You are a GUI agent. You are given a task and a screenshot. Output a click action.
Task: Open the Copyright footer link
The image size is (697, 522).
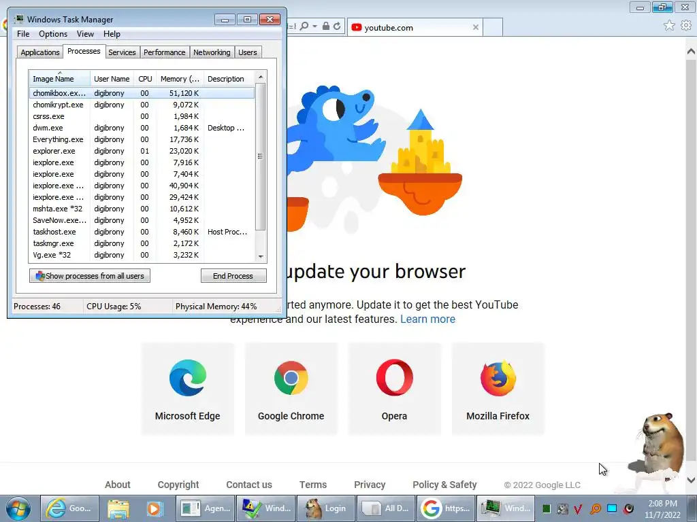pos(178,485)
